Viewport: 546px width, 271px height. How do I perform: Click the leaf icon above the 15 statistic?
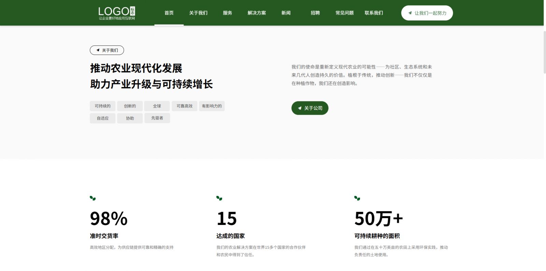pos(219,198)
